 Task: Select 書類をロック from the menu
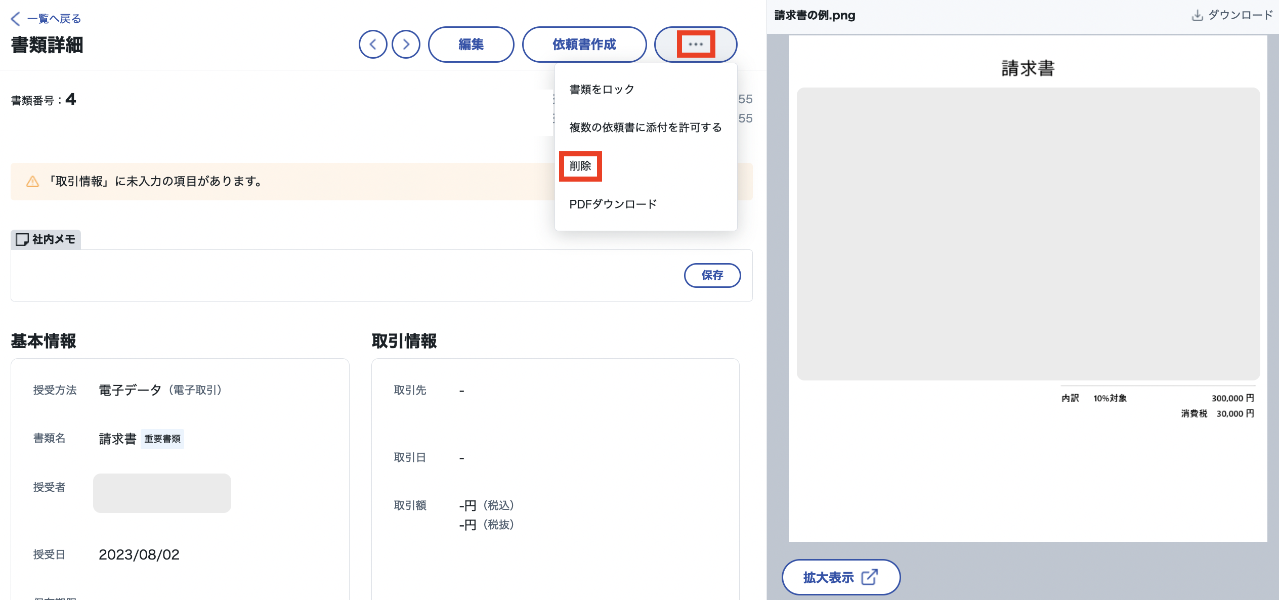pyautogui.click(x=602, y=90)
